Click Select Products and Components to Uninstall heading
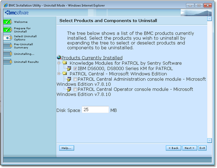 (x=108, y=21)
